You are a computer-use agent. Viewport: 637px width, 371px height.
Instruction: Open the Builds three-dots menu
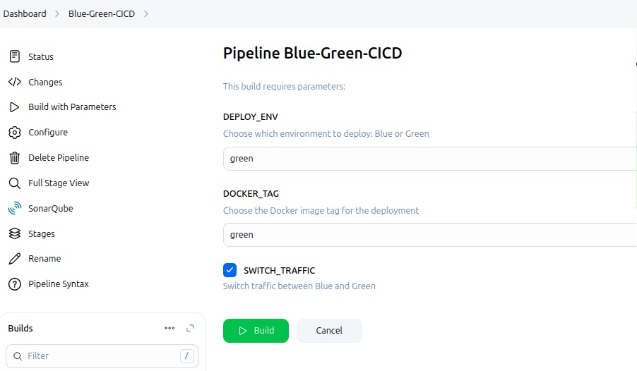[169, 328]
